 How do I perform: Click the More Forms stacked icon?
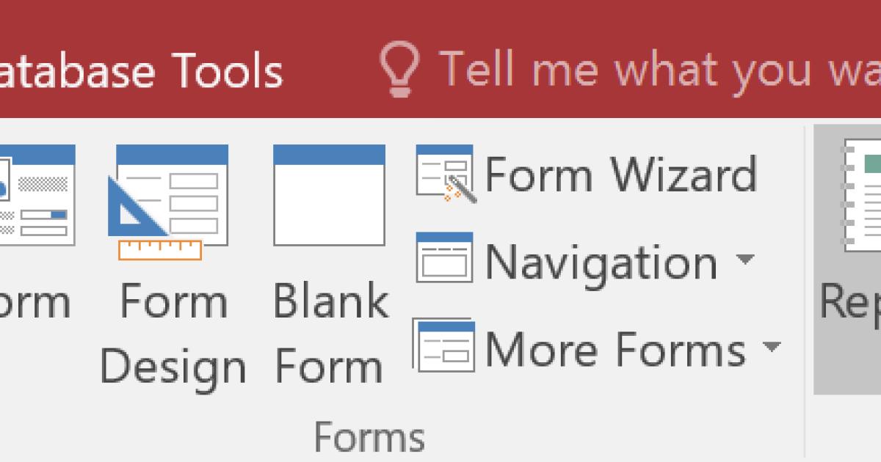point(443,345)
